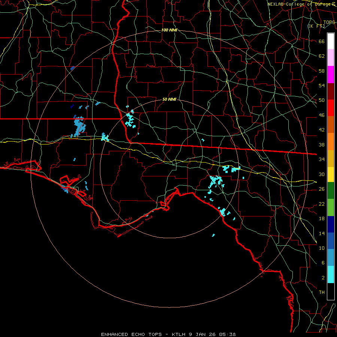This screenshot has width=337, height=337.
Task: Click the legend value '42'
Action: click(322, 130)
